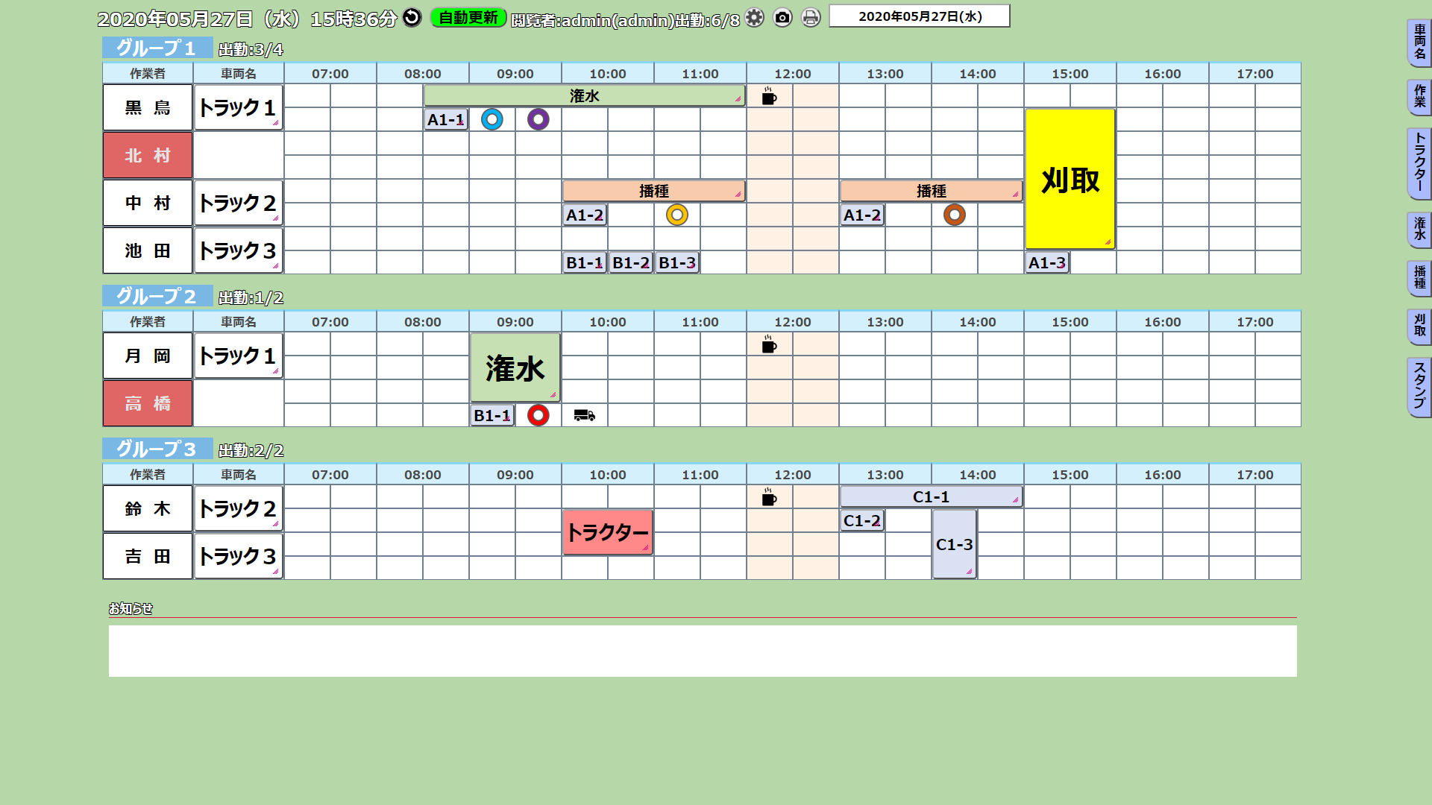Toggle absent worker 高橋 red cell
The width and height of the screenshot is (1432, 805).
click(148, 403)
